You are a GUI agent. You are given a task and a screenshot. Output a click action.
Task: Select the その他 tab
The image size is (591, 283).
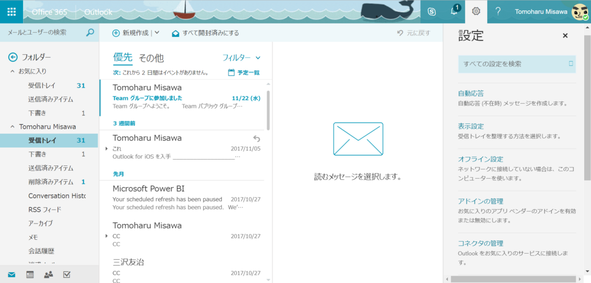(x=151, y=58)
